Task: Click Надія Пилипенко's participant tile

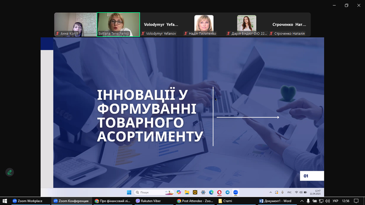Action: point(204,24)
